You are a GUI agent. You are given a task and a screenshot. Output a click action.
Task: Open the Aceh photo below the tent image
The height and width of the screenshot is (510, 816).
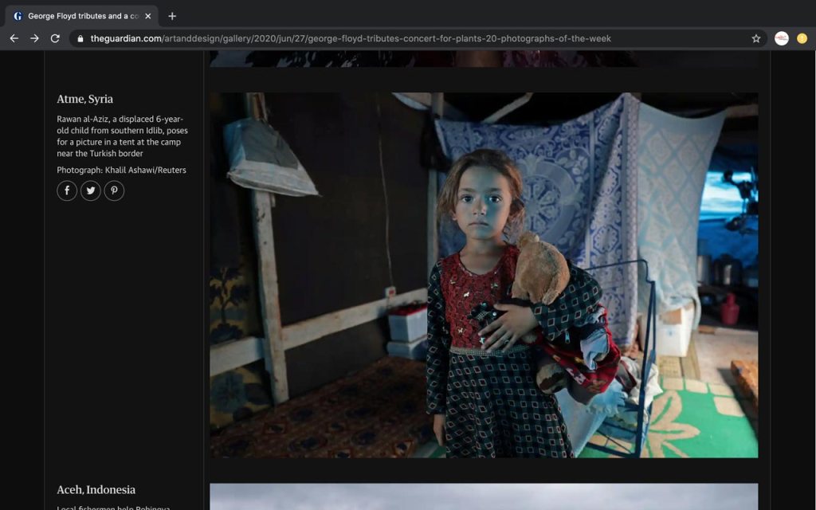pyautogui.click(x=484, y=496)
